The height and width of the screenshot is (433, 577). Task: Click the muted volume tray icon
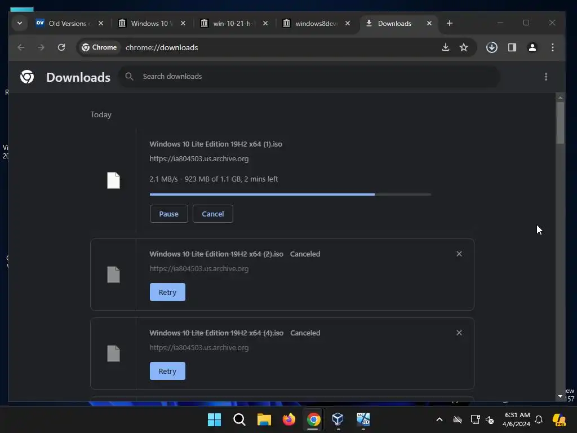pos(490,419)
